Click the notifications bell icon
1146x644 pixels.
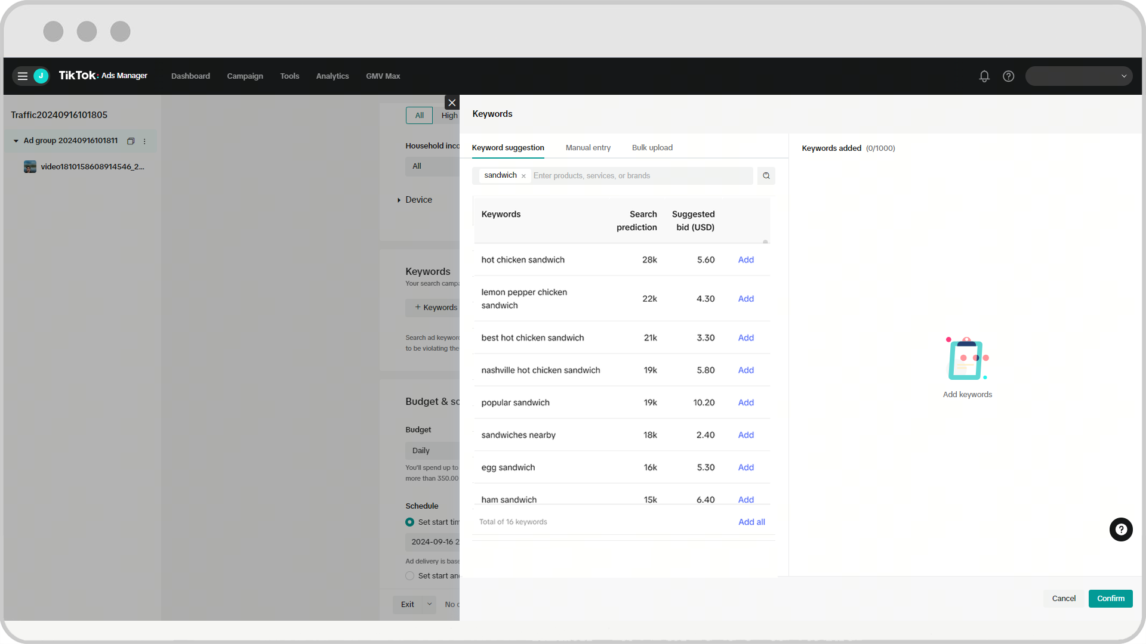point(985,76)
